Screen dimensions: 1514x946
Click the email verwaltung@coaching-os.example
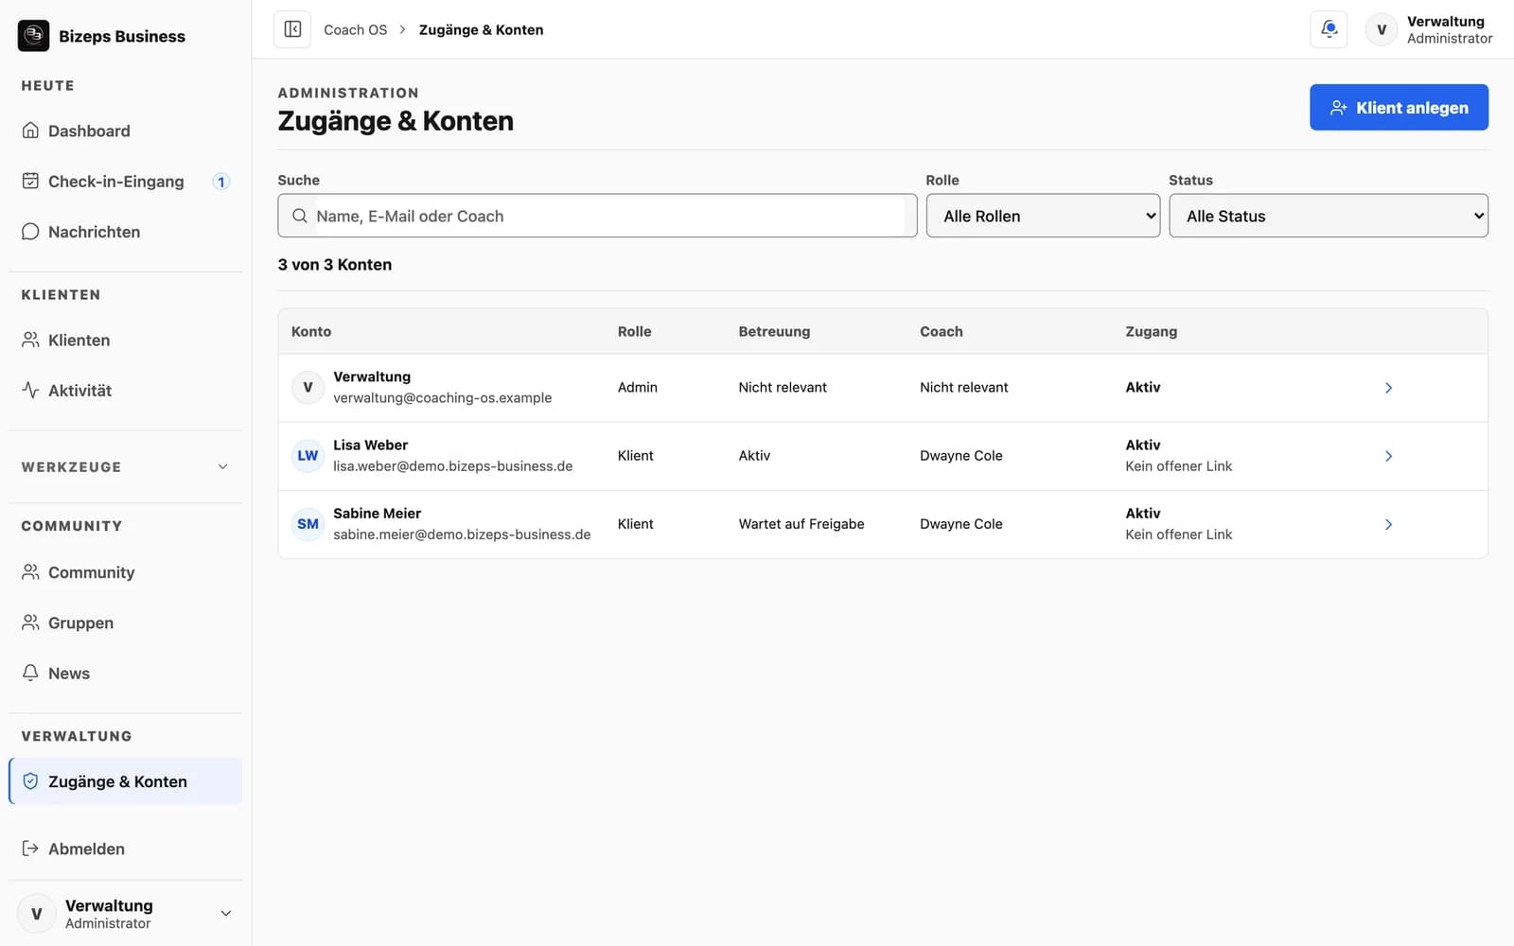coord(442,398)
